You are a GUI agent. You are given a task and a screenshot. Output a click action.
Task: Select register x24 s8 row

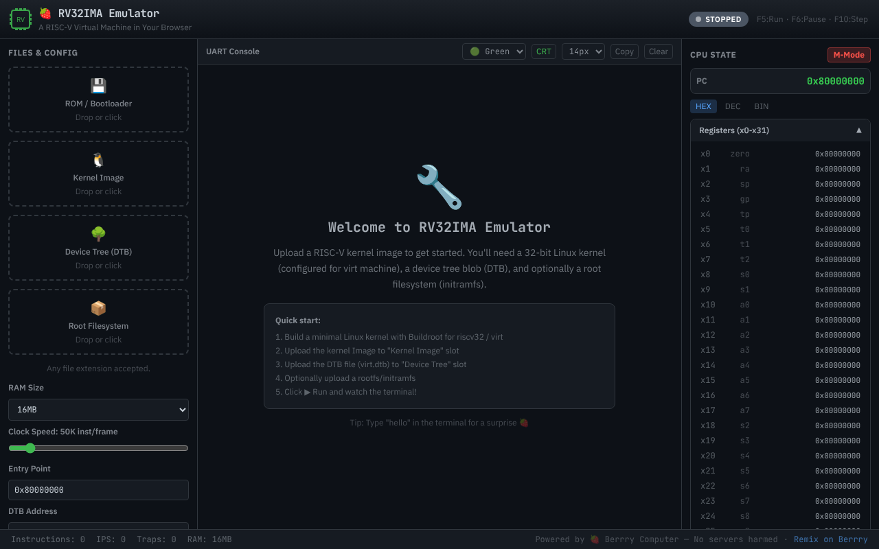[780, 516]
